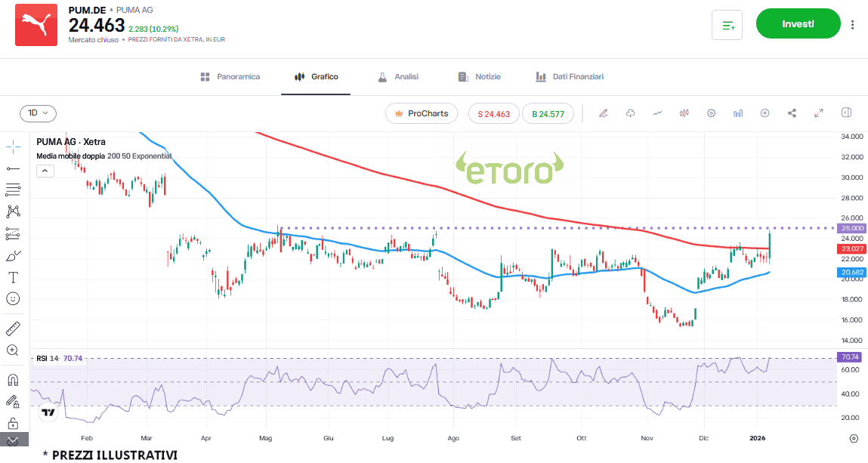
Task: Click the ProCharts button
Action: pos(422,113)
